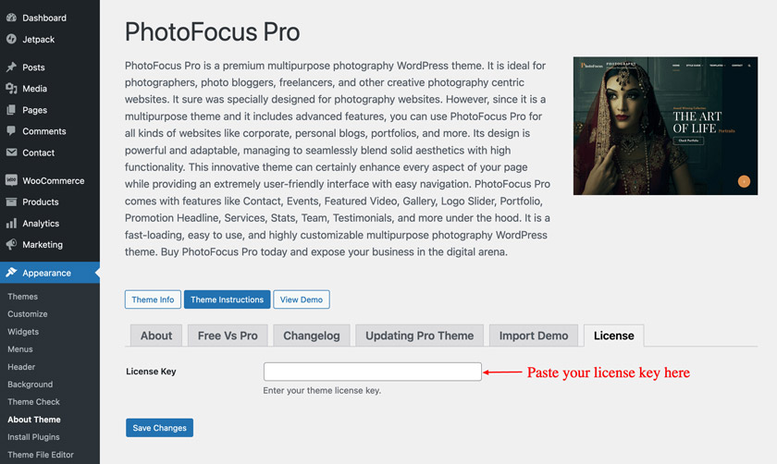Focus the License Key input field
Image resolution: width=777 pixels, height=464 pixels.
pyautogui.click(x=372, y=372)
